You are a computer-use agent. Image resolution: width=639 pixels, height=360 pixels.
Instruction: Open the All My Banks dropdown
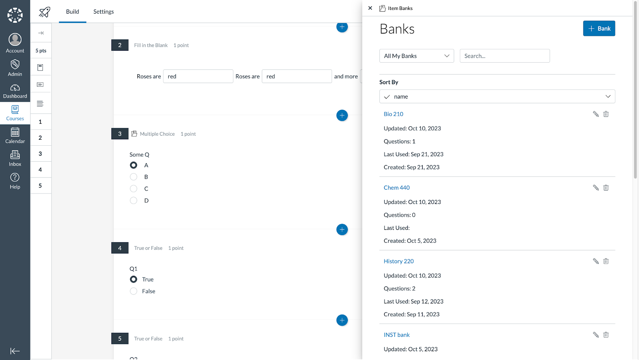click(417, 56)
